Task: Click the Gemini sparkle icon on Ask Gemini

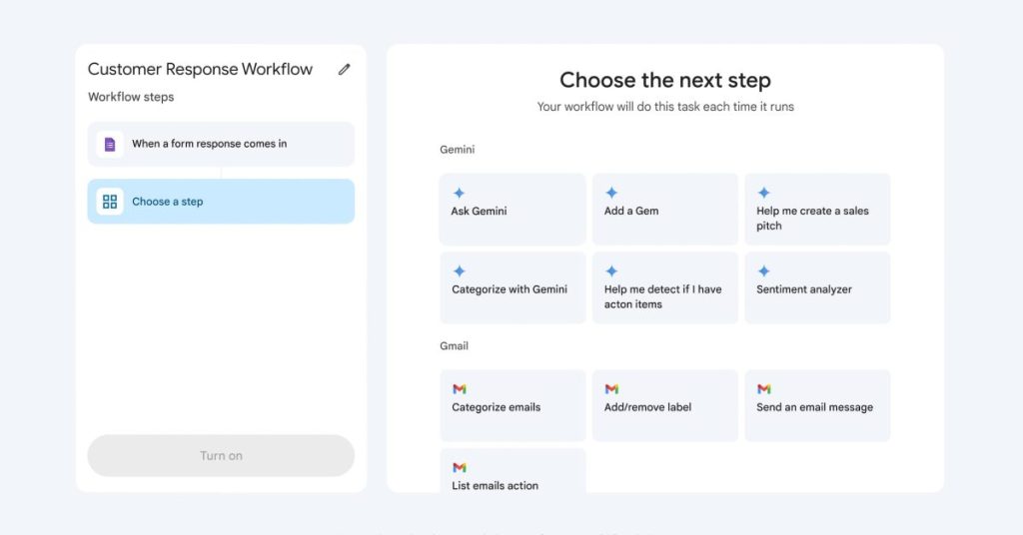Action: [x=459, y=193]
